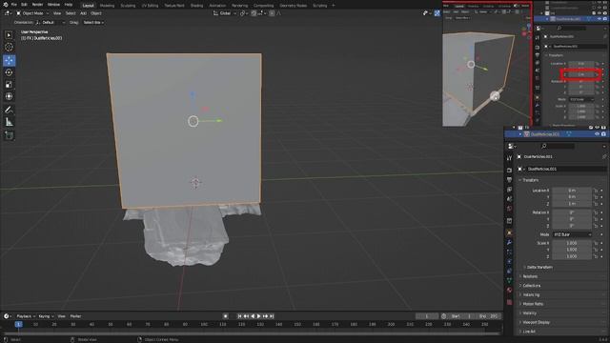Select the Cursor tool
The image size is (610, 343).
pyautogui.click(x=9, y=47)
